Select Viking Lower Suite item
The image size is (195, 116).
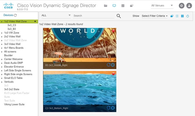(x=14, y=104)
